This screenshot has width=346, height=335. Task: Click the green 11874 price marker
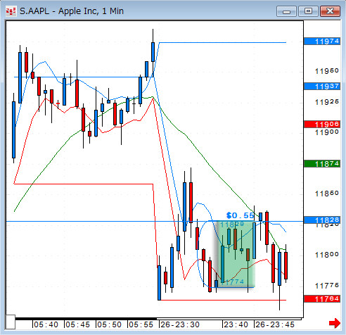(322, 164)
